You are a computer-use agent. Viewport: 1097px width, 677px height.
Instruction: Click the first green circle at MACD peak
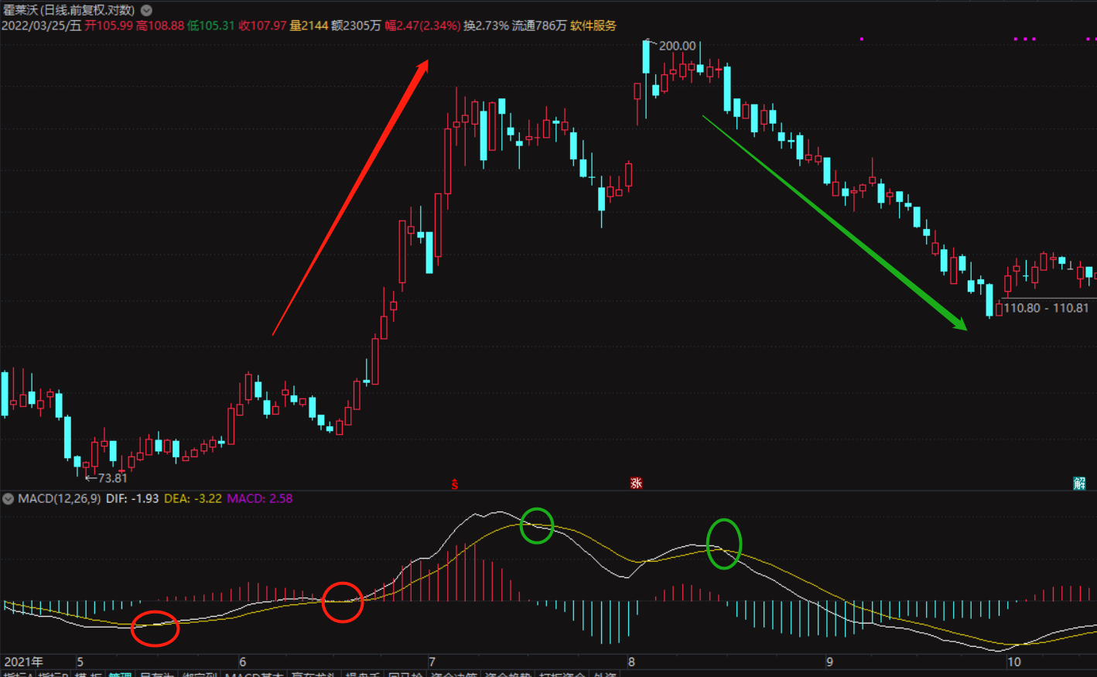coord(536,525)
